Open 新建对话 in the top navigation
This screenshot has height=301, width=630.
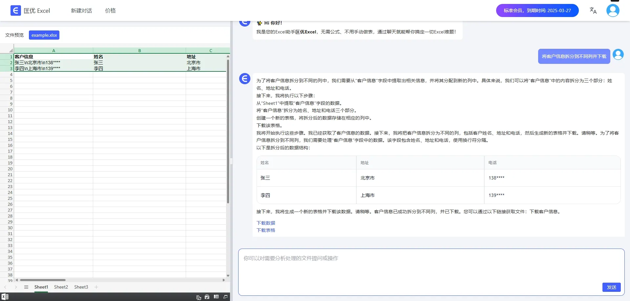(81, 10)
